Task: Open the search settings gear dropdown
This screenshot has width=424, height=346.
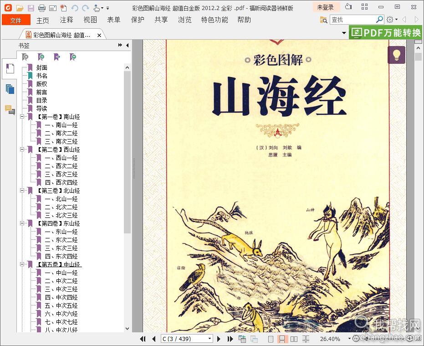Action: click(392, 20)
